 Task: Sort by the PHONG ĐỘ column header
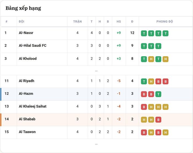[x=165, y=22]
